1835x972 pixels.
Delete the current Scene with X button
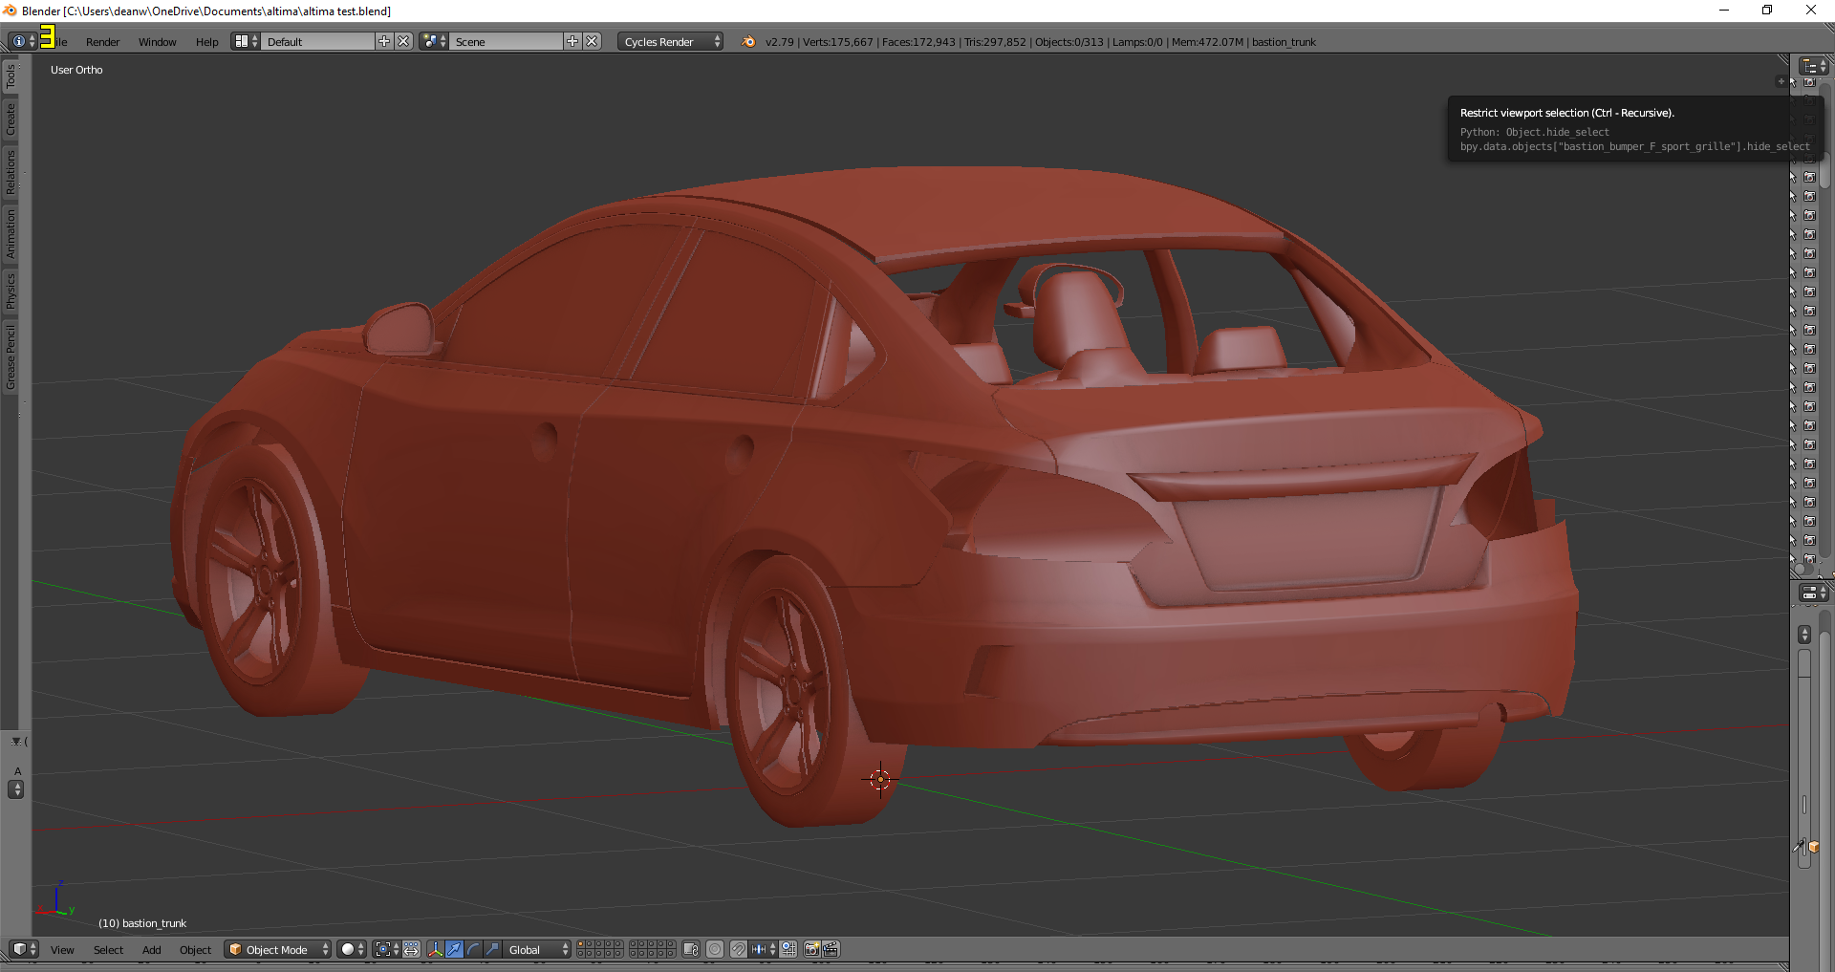(x=593, y=42)
